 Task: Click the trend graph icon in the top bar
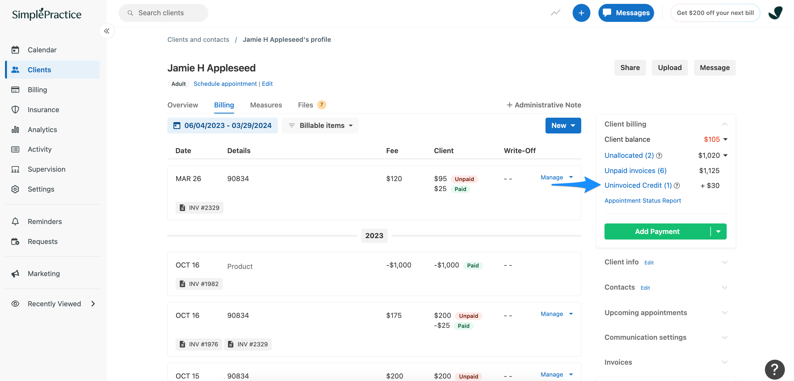(x=555, y=13)
